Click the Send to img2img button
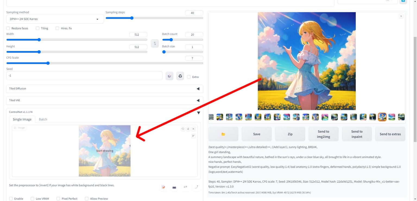This screenshot has width=417, height=201. coord(323,134)
